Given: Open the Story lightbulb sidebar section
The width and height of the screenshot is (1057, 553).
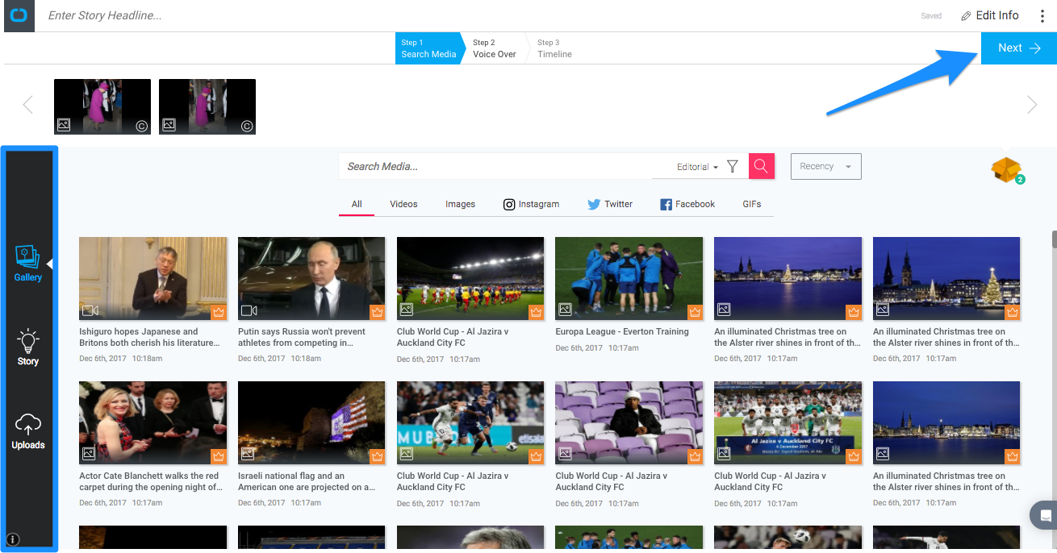Looking at the screenshot, I should pos(28,347).
